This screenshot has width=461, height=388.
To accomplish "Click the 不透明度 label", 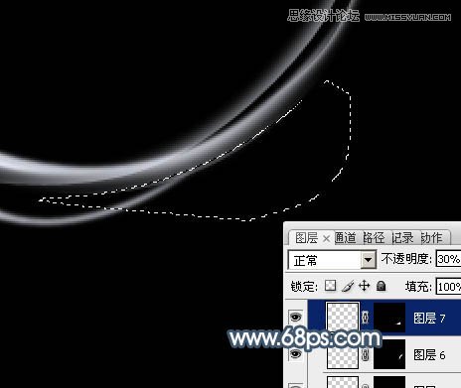I will click(x=406, y=259).
